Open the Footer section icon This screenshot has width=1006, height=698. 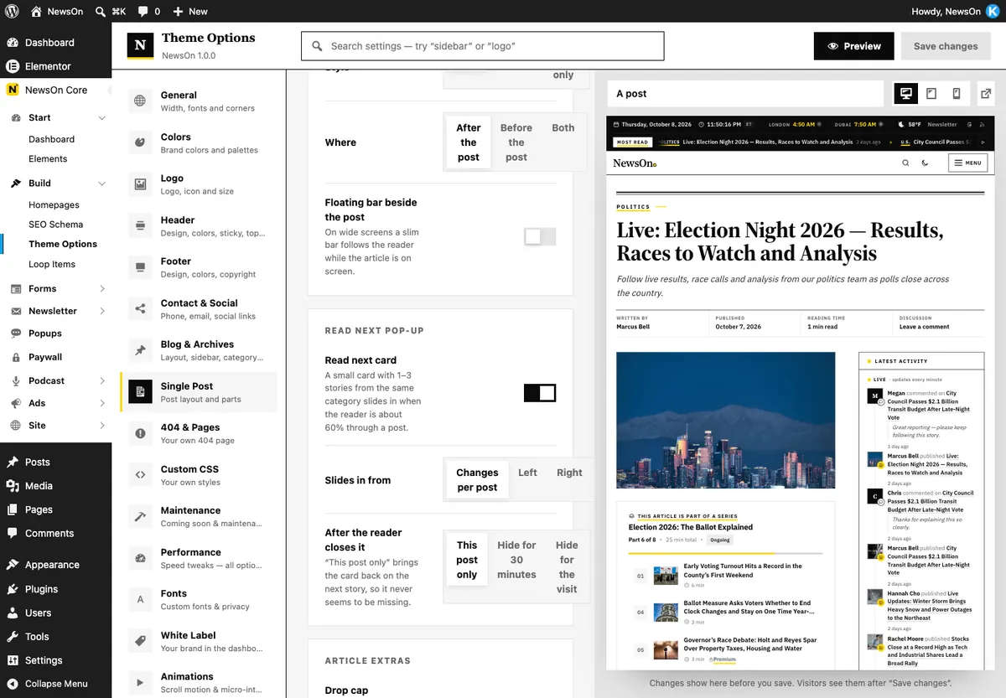(141, 267)
